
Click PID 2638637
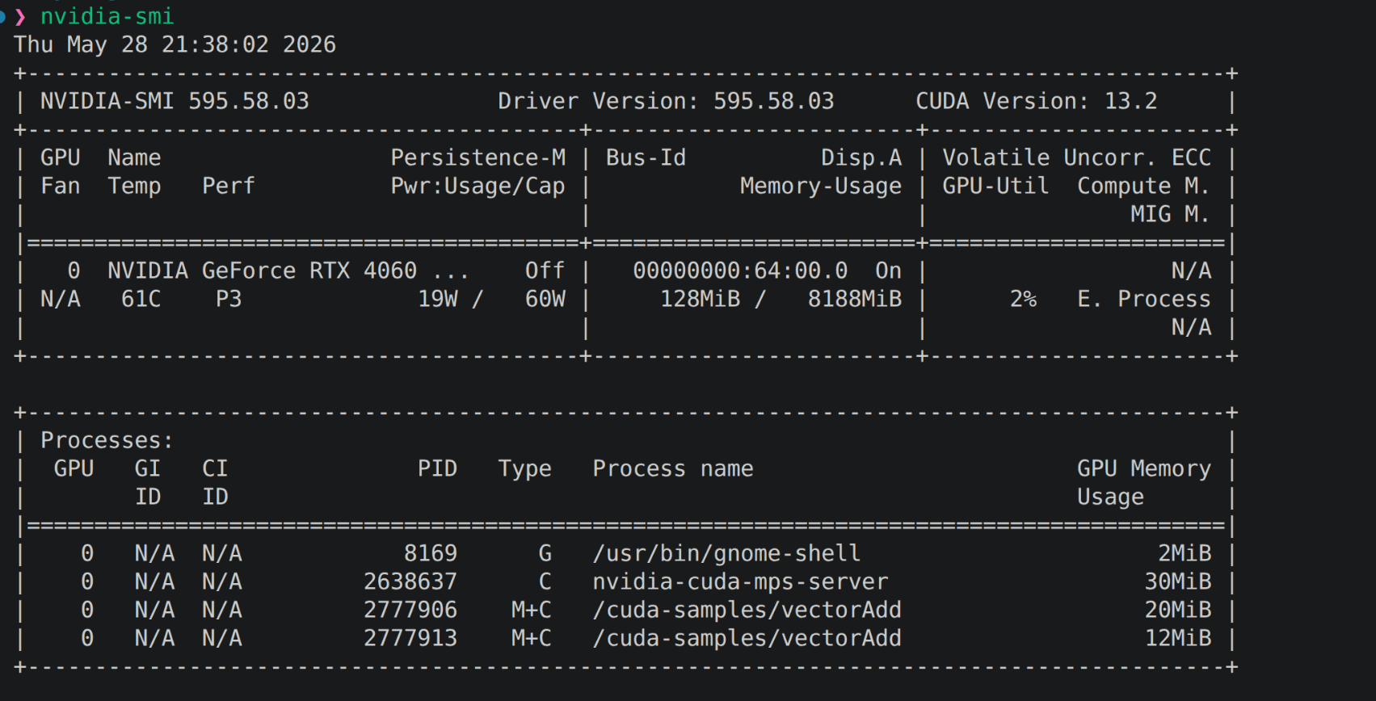[410, 581]
